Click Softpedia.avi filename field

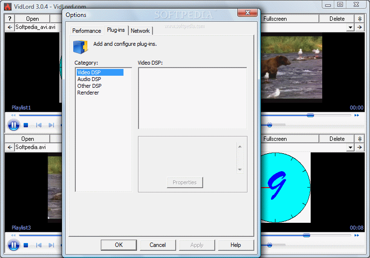tap(38, 148)
